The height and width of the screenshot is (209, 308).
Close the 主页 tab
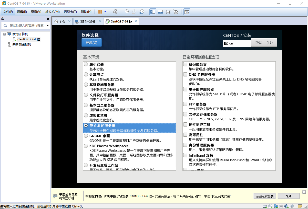tap(69, 21)
